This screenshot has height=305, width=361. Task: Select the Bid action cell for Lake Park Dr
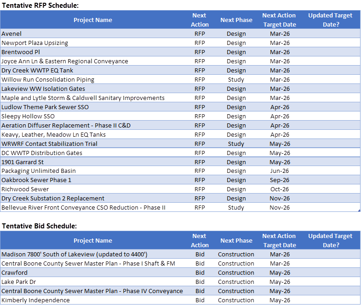[x=200, y=282]
